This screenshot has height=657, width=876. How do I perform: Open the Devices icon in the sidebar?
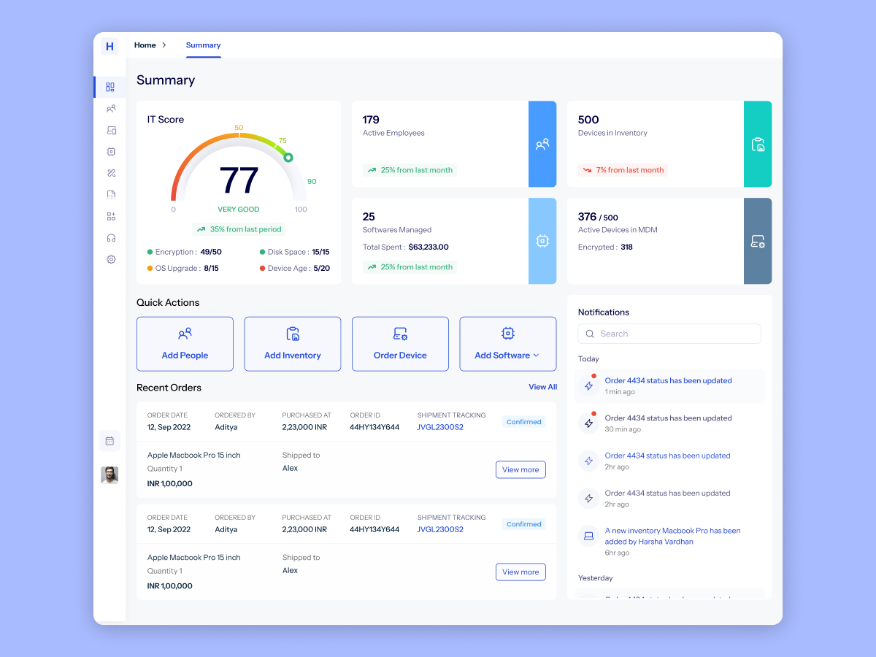pyautogui.click(x=110, y=130)
